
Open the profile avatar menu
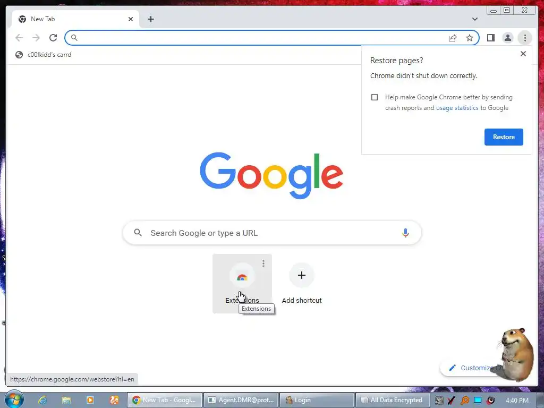click(x=507, y=38)
